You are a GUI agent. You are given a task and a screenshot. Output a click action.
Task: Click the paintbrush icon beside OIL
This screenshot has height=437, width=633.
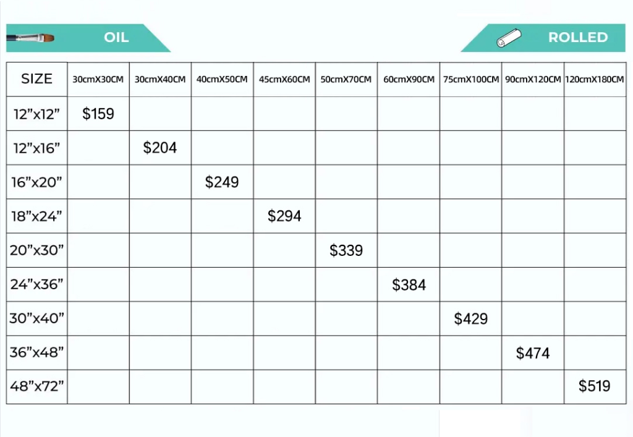(30, 38)
